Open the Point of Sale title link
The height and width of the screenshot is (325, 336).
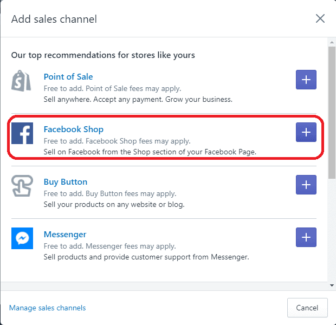click(x=68, y=77)
